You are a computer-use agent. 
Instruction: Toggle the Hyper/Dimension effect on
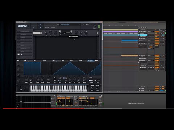tap(18, 31)
